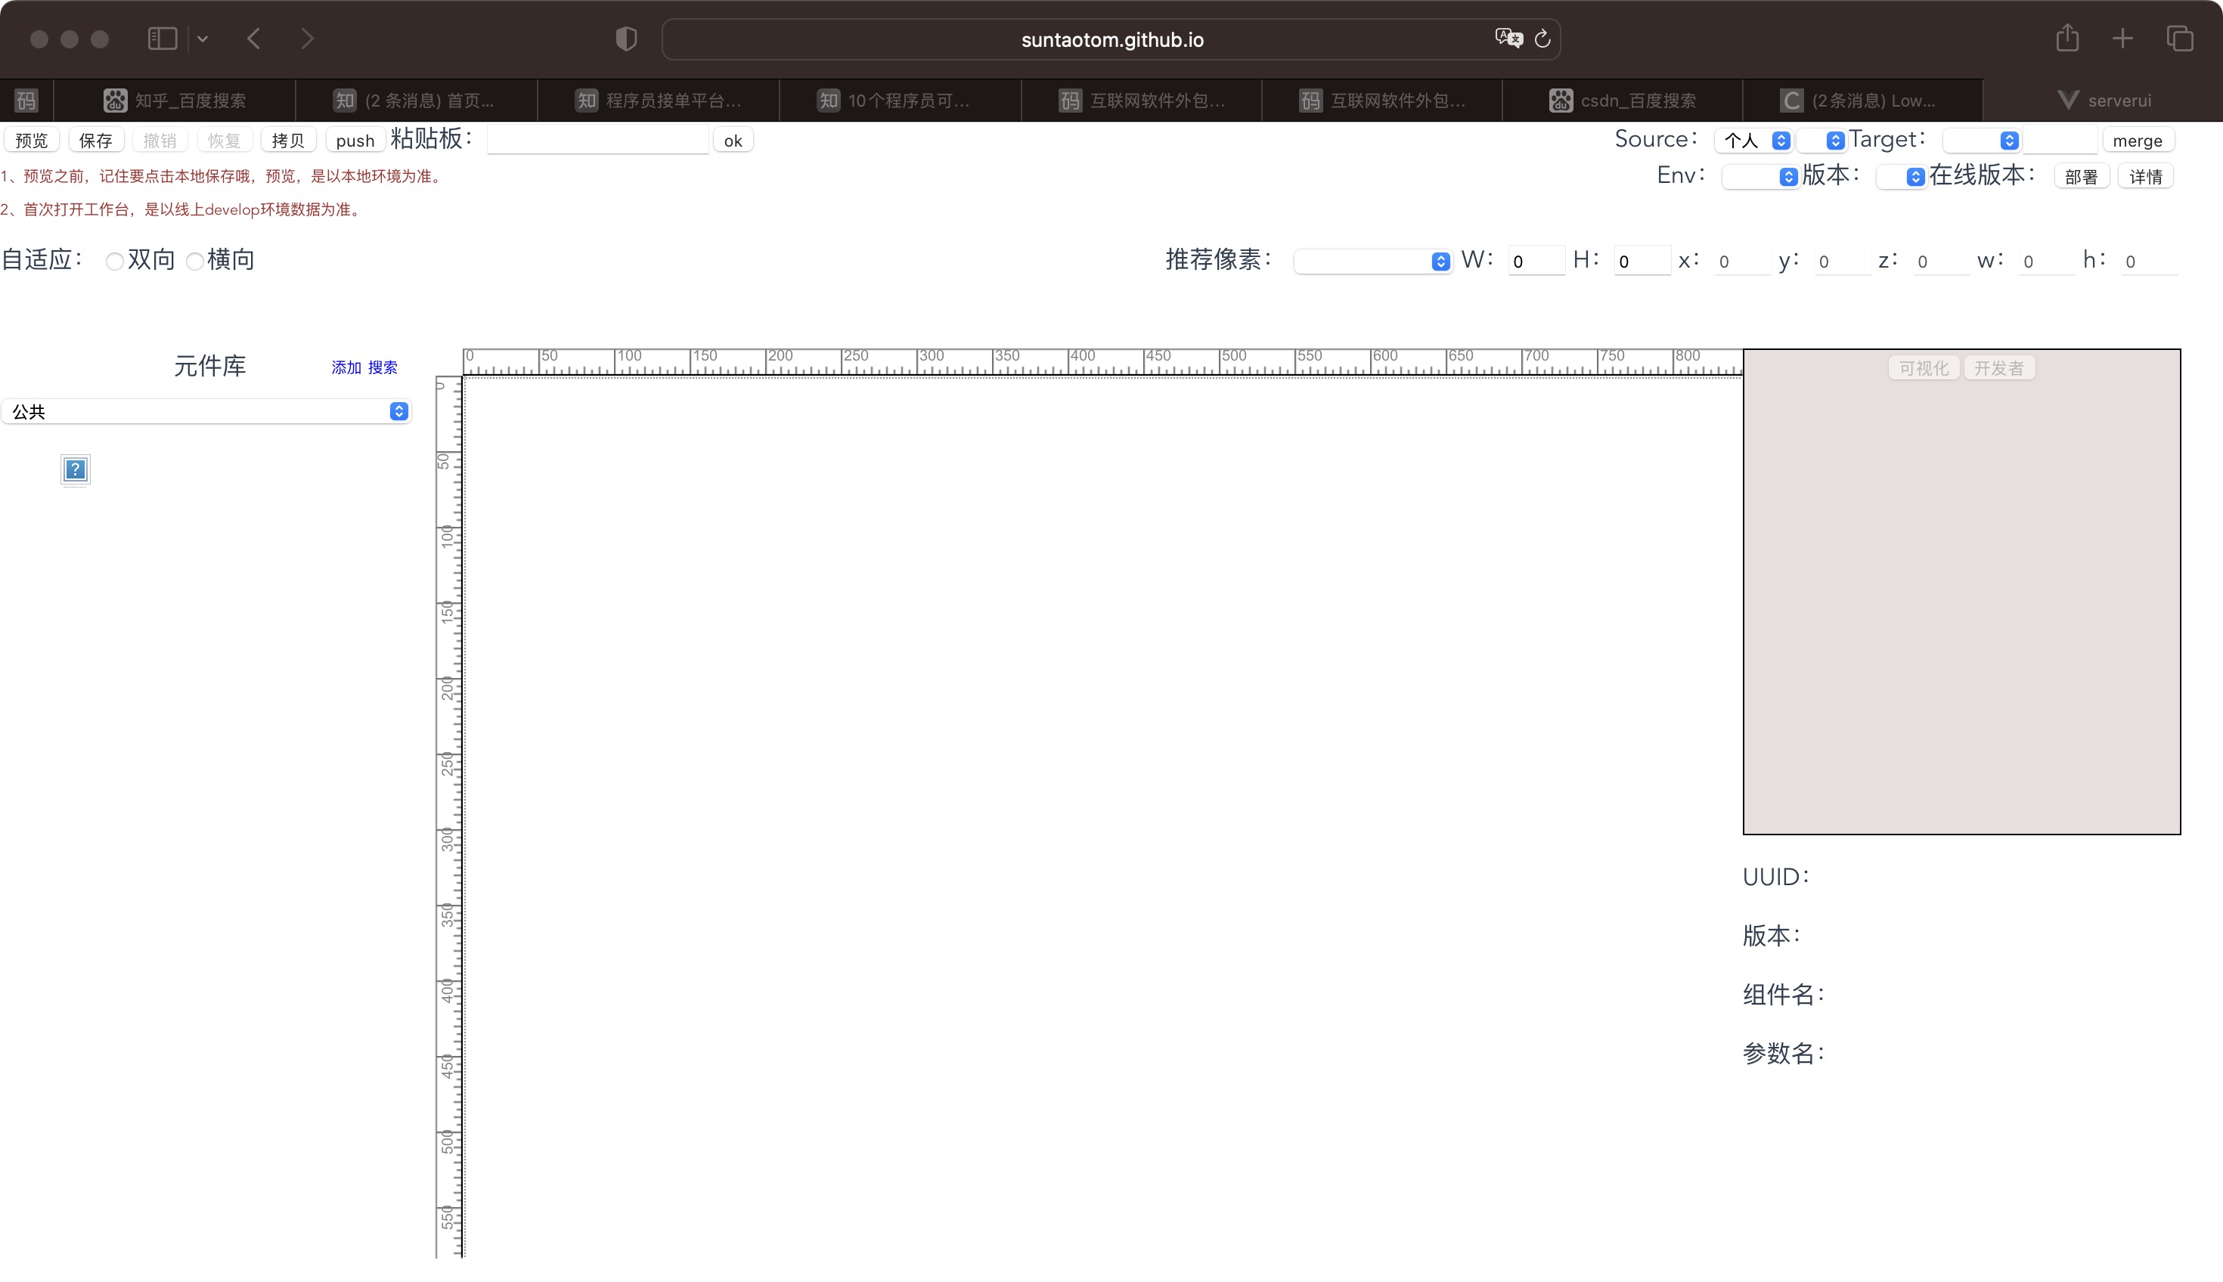Viewport: 2223px width, 1282px height.
Task: Switch to the serverui tab
Action: [2104, 101]
